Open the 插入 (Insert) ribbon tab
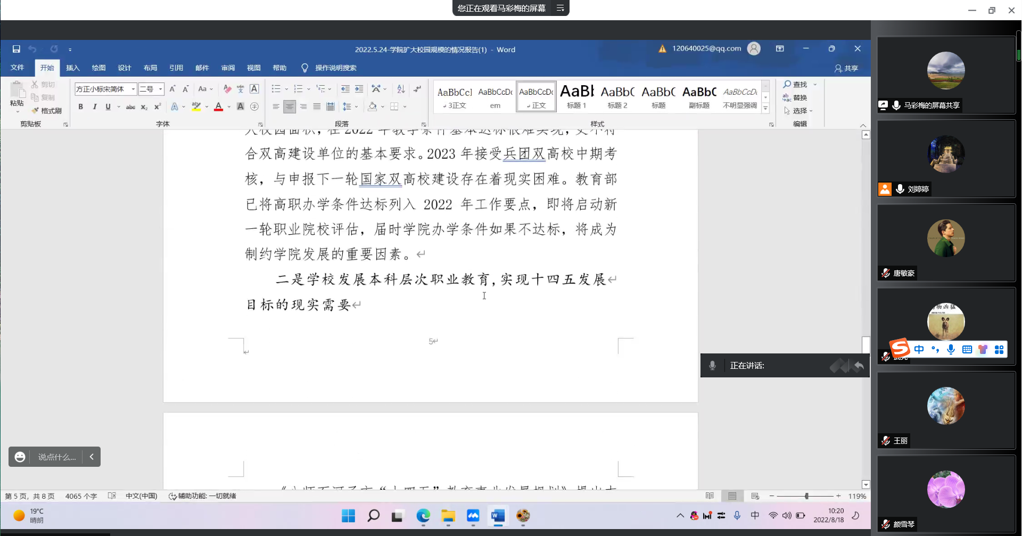This screenshot has width=1022, height=536. click(x=72, y=68)
